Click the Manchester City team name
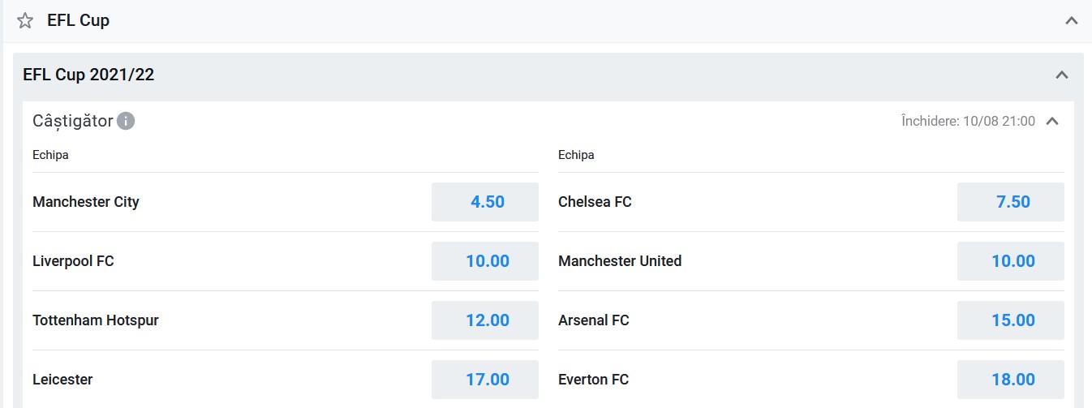This screenshot has width=1092, height=408. (x=86, y=202)
